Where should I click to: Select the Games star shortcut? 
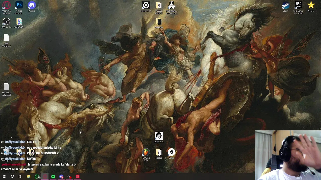point(311,7)
